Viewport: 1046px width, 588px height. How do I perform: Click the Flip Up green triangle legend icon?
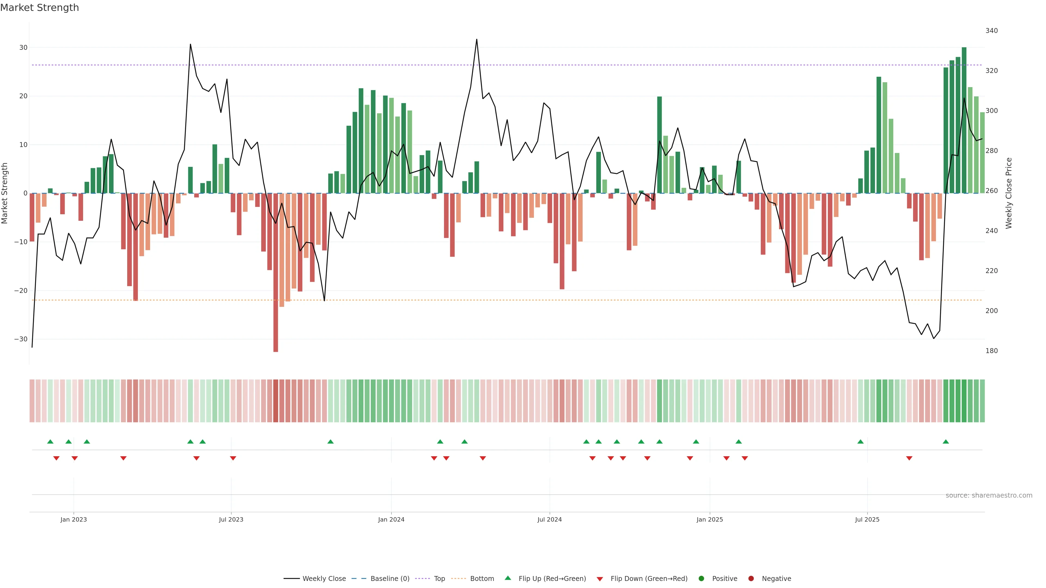tap(507, 578)
